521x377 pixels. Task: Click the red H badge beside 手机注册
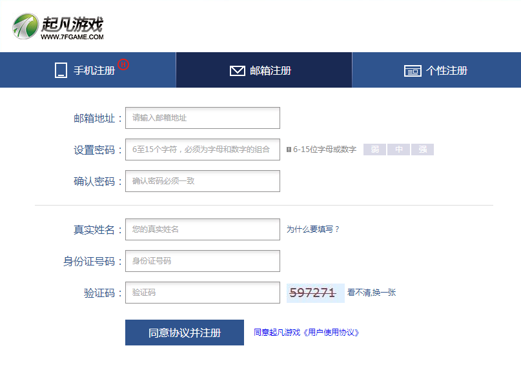point(124,64)
